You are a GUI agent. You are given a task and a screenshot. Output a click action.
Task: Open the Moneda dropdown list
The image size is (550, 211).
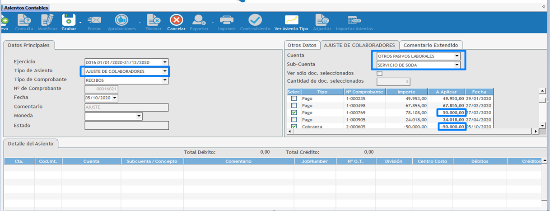tap(139, 117)
